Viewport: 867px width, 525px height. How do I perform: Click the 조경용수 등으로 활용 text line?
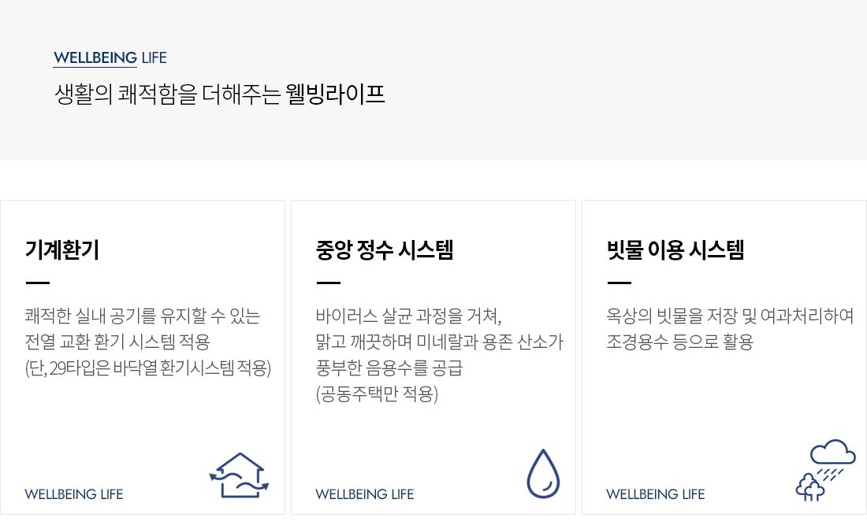(x=679, y=342)
